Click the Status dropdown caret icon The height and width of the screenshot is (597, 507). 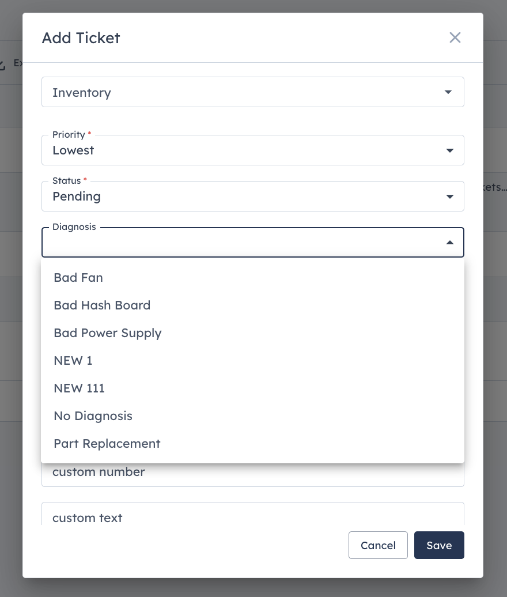tap(449, 197)
